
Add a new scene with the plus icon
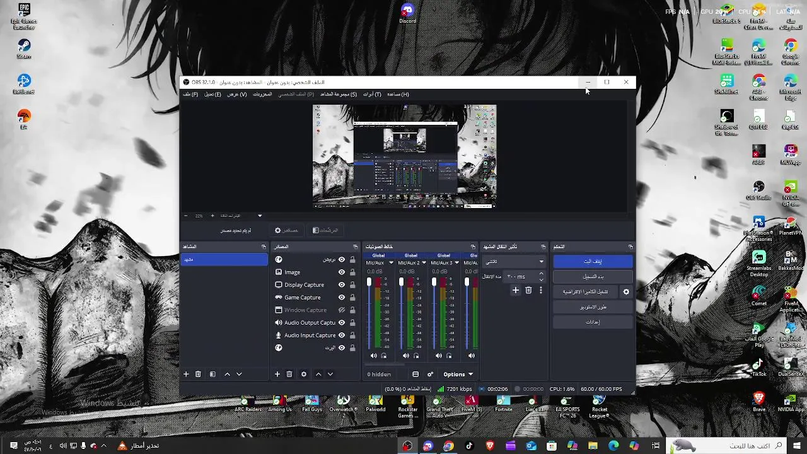[186, 374]
